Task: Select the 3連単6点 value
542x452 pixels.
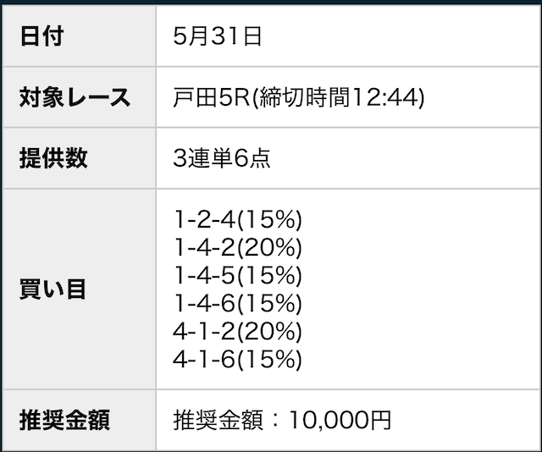Action: tap(222, 157)
